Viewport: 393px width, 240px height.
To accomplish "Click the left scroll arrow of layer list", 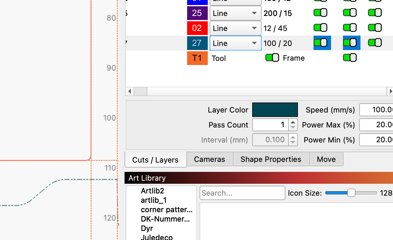I will coord(130,92).
